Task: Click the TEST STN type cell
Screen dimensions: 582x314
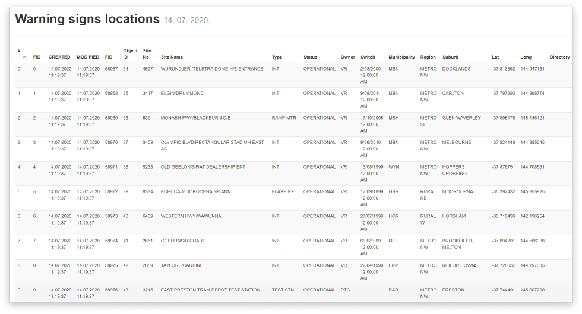Action: (x=283, y=290)
